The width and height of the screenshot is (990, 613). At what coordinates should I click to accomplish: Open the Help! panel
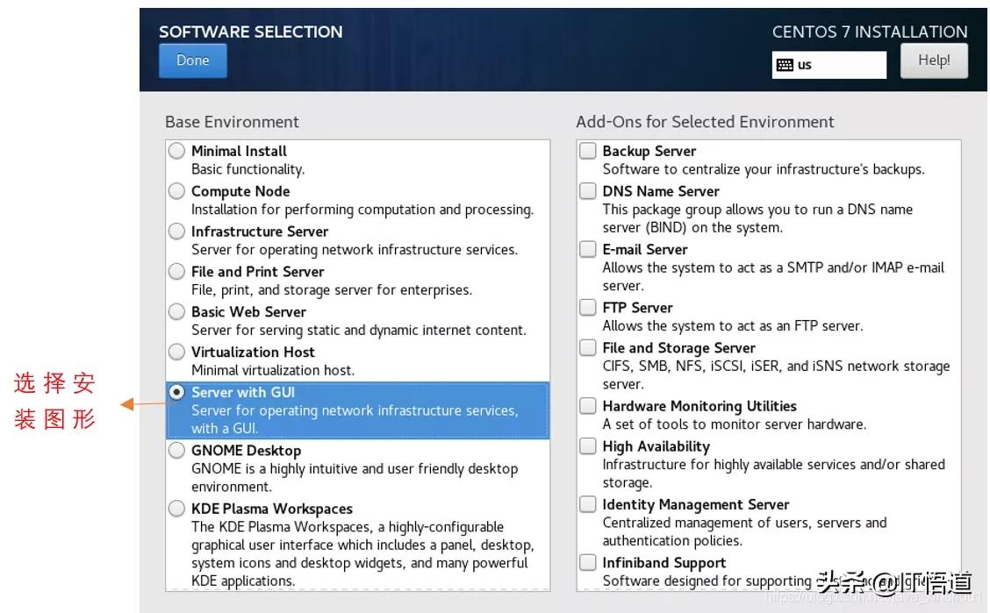[x=934, y=60]
